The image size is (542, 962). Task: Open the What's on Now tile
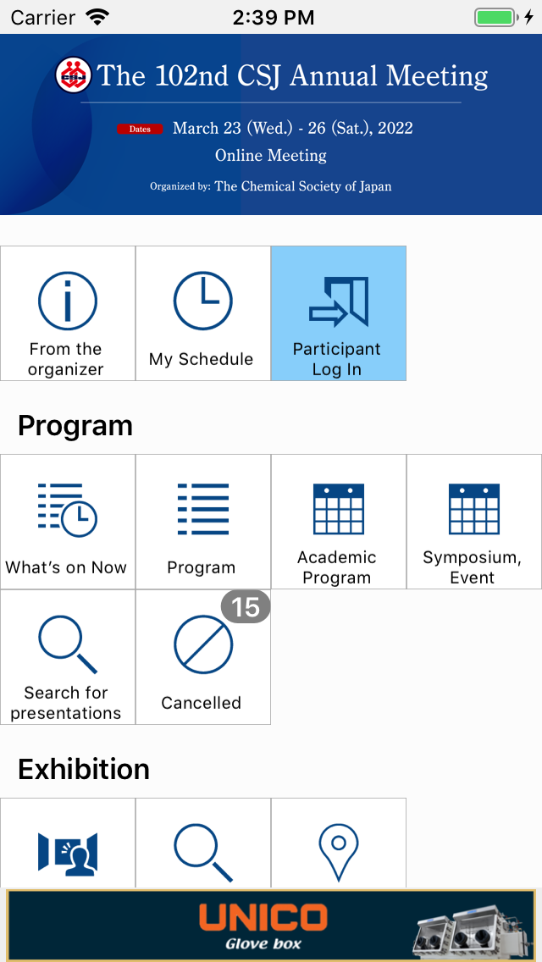click(68, 522)
